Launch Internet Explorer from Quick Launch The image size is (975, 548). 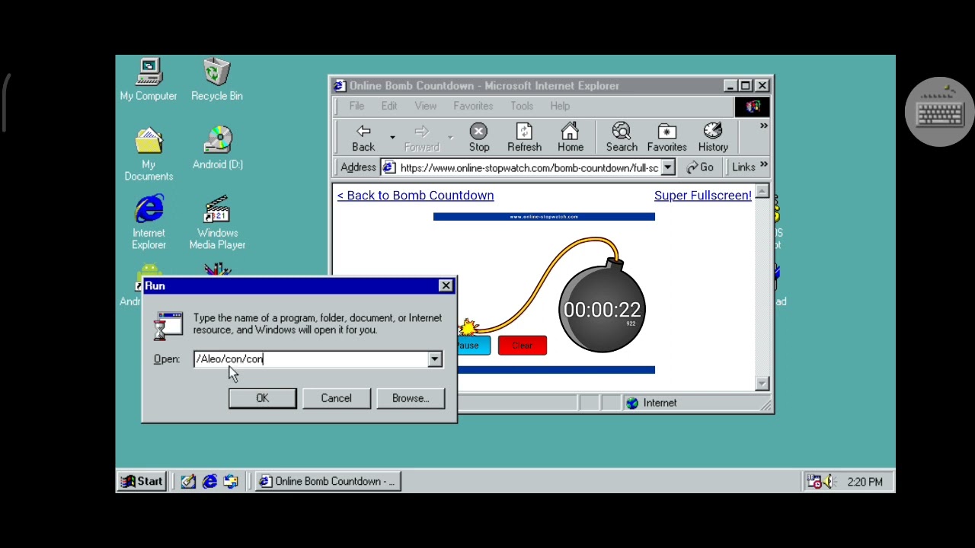209,481
